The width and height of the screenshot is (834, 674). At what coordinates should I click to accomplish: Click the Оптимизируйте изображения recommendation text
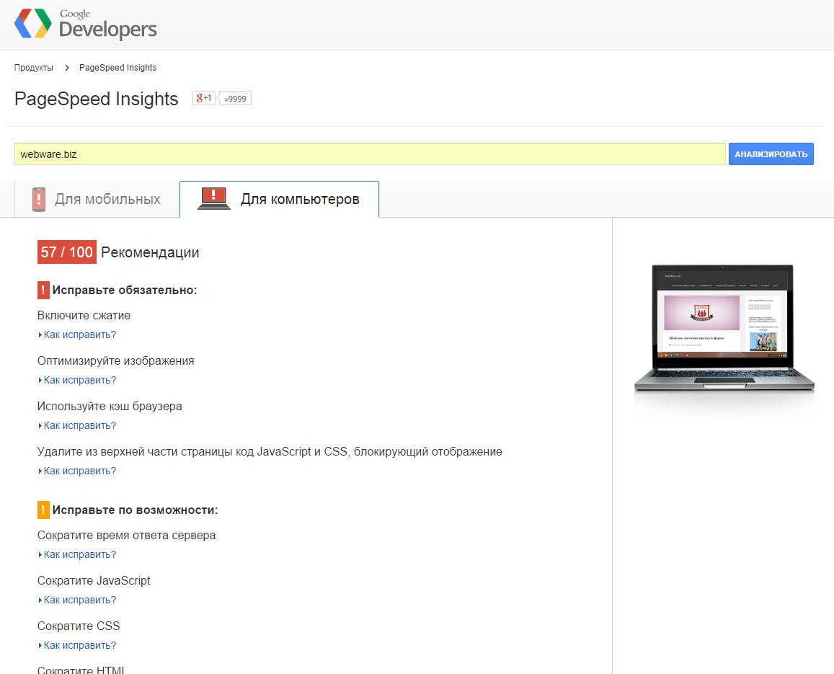[115, 360]
